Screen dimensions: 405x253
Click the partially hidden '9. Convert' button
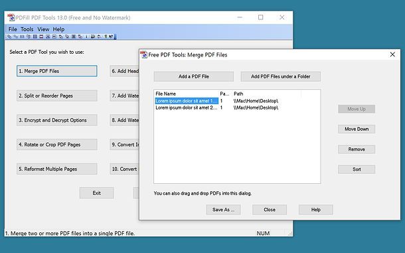click(x=125, y=145)
